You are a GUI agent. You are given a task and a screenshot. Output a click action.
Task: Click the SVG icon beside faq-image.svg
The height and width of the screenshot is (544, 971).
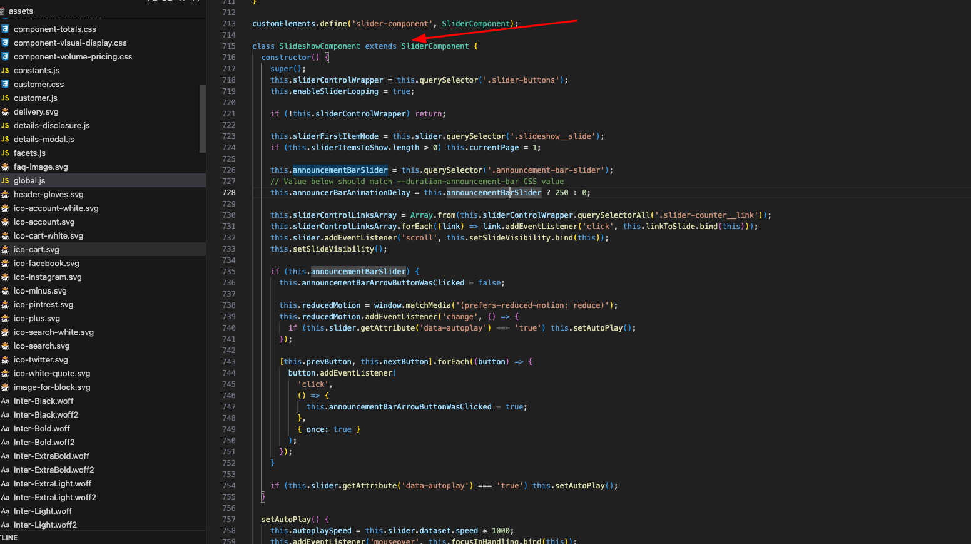[5, 167]
